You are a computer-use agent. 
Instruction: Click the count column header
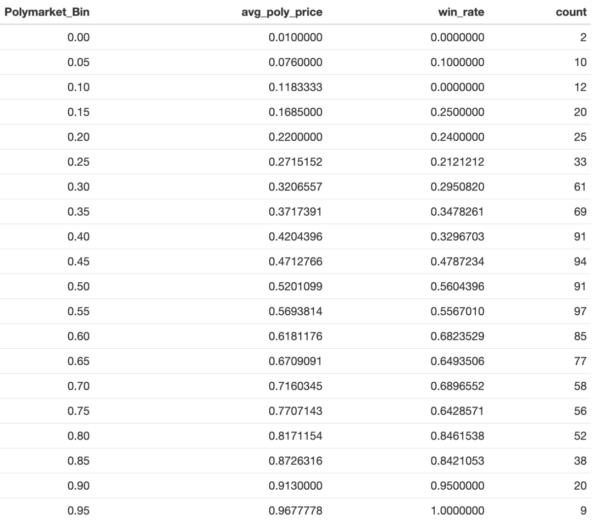coord(571,12)
